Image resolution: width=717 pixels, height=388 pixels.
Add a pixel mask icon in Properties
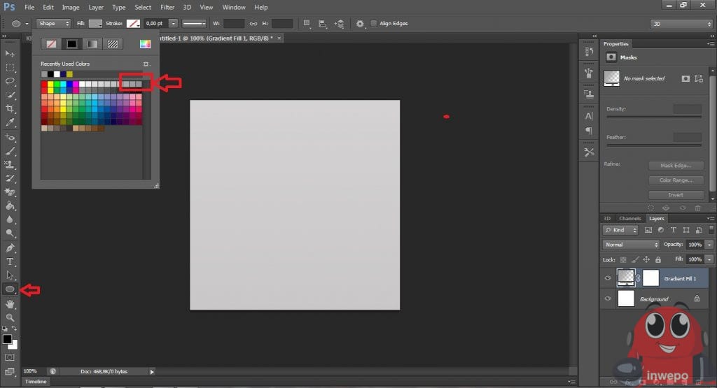click(x=685, y=78)
